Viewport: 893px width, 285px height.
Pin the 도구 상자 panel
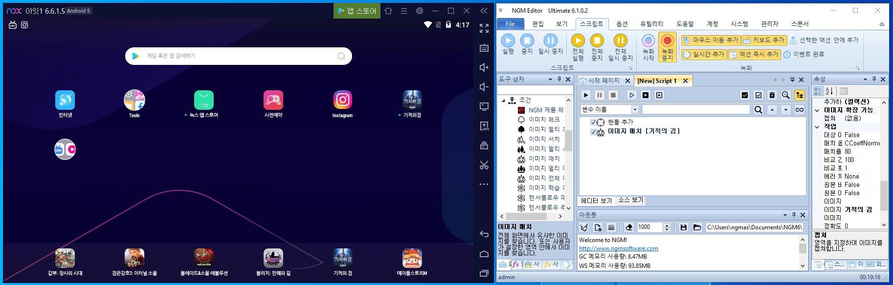tap(559, 79)
